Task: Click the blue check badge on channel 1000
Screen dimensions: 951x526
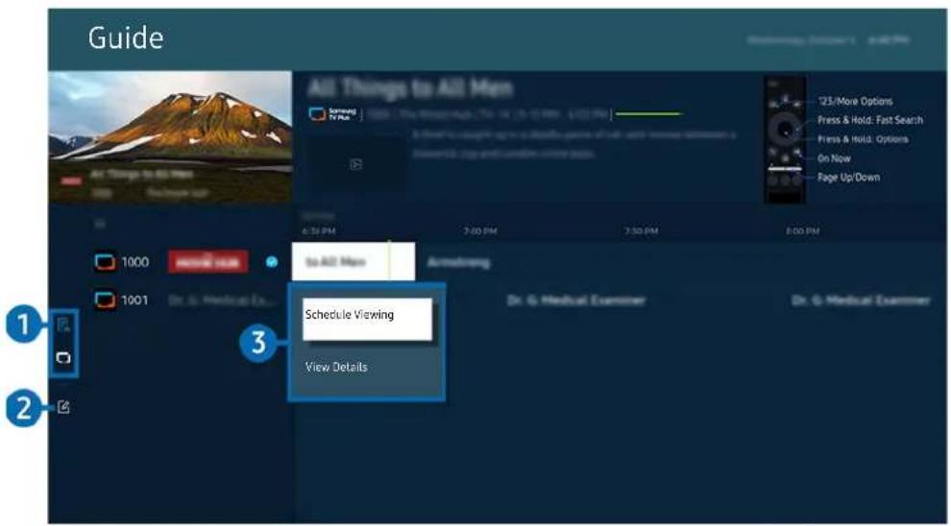Action: tap(272, 262)
